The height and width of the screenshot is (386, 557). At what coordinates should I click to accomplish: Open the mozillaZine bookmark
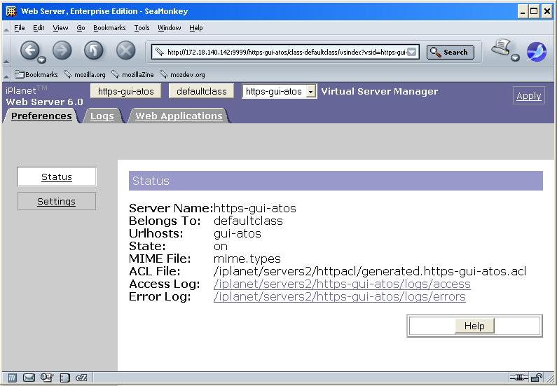coord(133,74)
